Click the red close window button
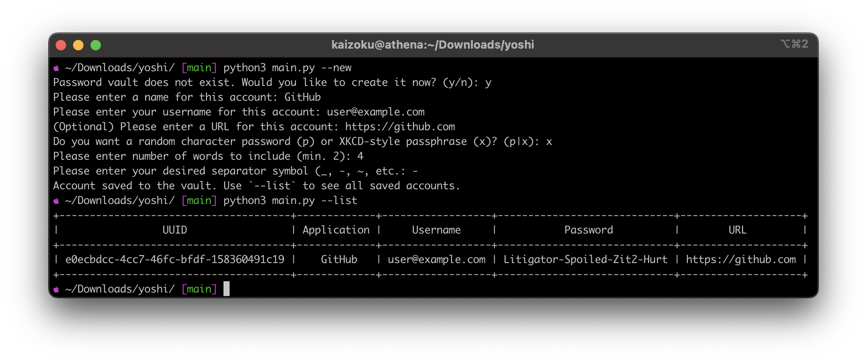The width and height of the screenshot is (867, 362). tap(61, 45)
